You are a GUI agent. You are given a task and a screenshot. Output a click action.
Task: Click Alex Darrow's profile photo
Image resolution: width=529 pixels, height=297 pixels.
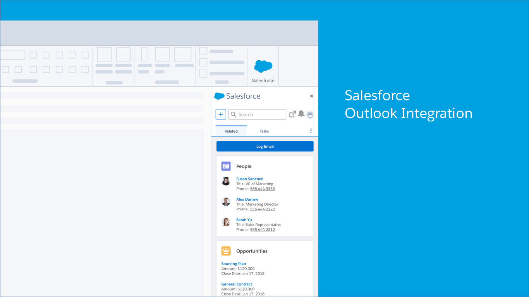pyautogui.click(x=226, y=201)
